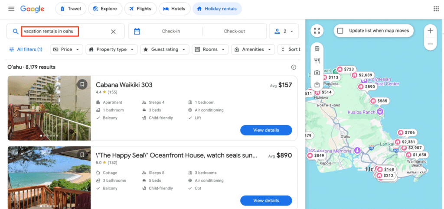The width and height of the screenshot is (444, 209).
Task: Zoom out on the map
Action: 431,44
